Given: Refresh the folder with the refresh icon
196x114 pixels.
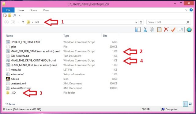Looking at the screenshot, I should 141,22.
